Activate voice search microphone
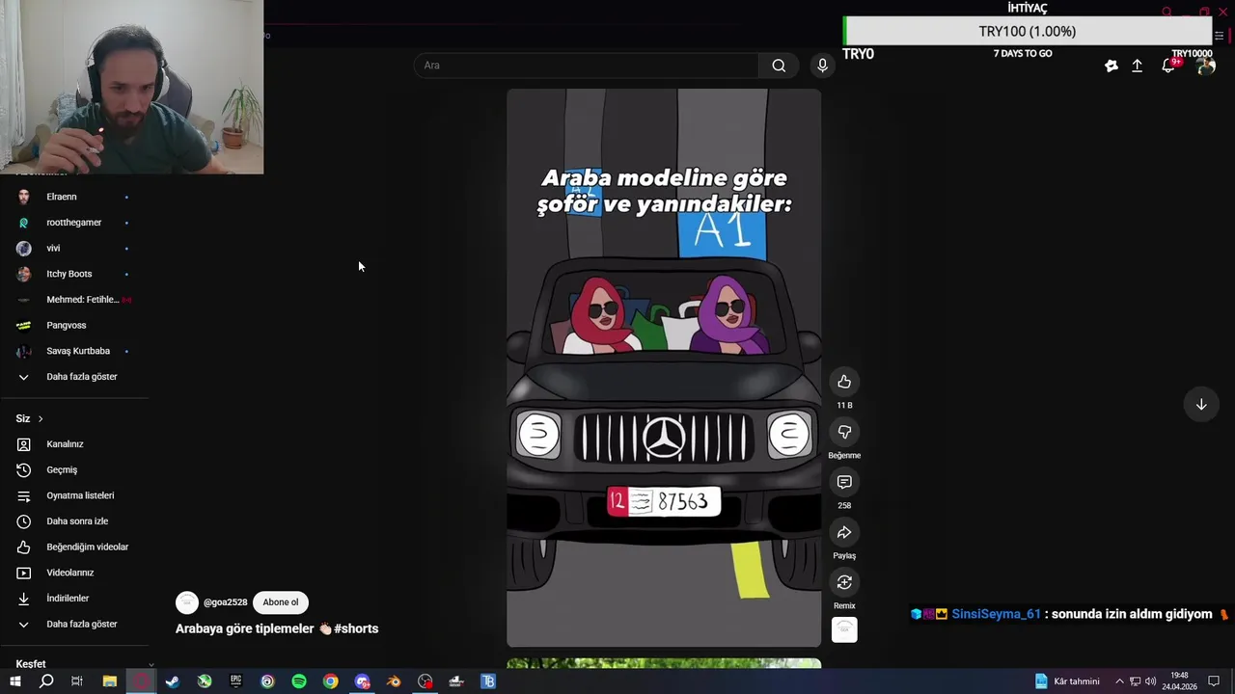 [822, 66]
